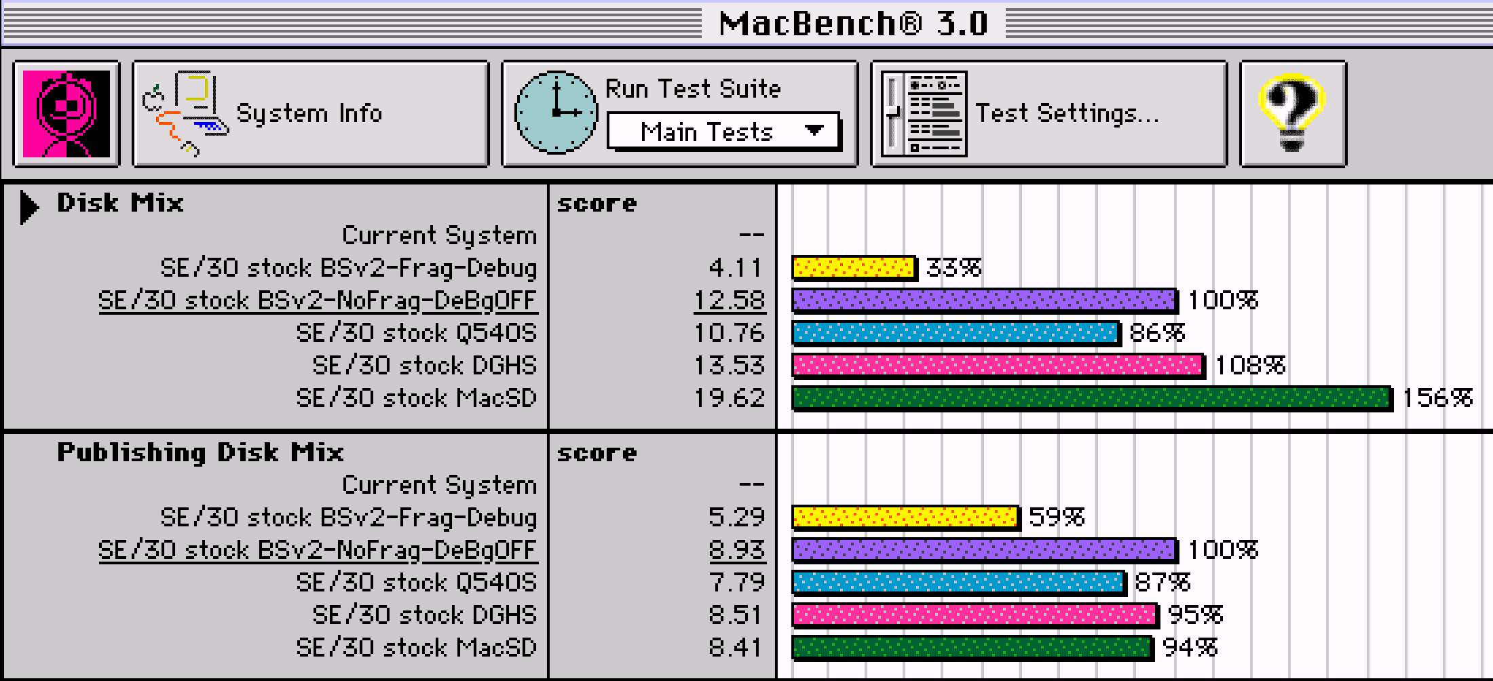Image resolution: width=1493 pixels, height=681 pixels.
Task: Select SE/30 stock DGHS in Disk Mix
Action: [424, 366]
